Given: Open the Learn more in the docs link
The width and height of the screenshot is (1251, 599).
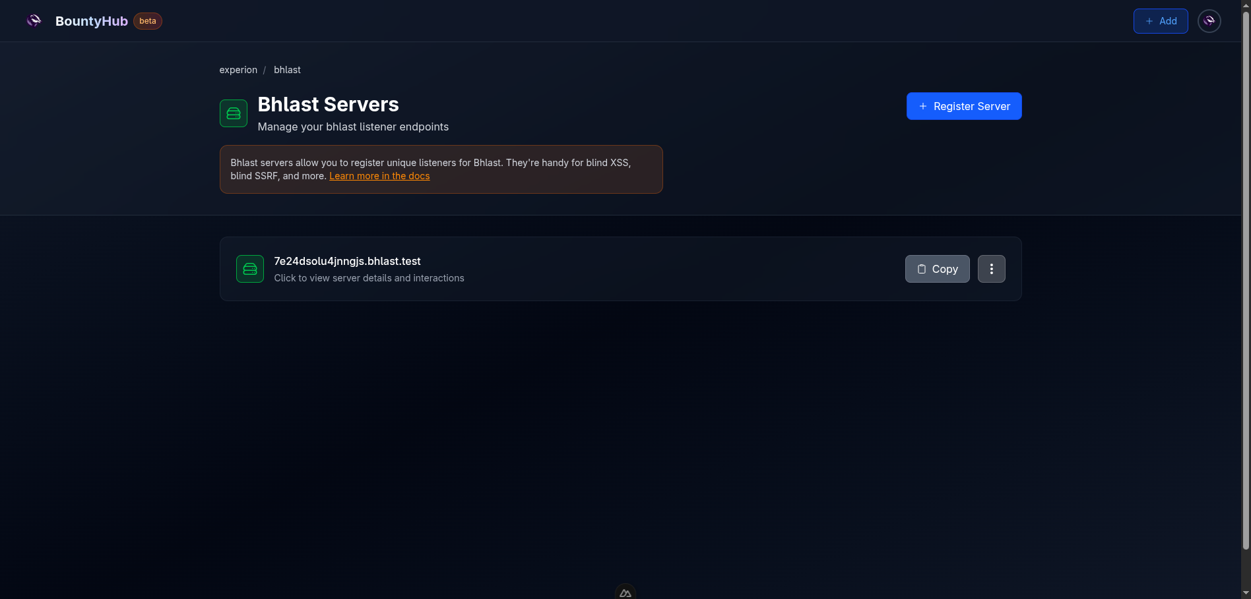Looking at the screenshot, I should tap(379, 176).
